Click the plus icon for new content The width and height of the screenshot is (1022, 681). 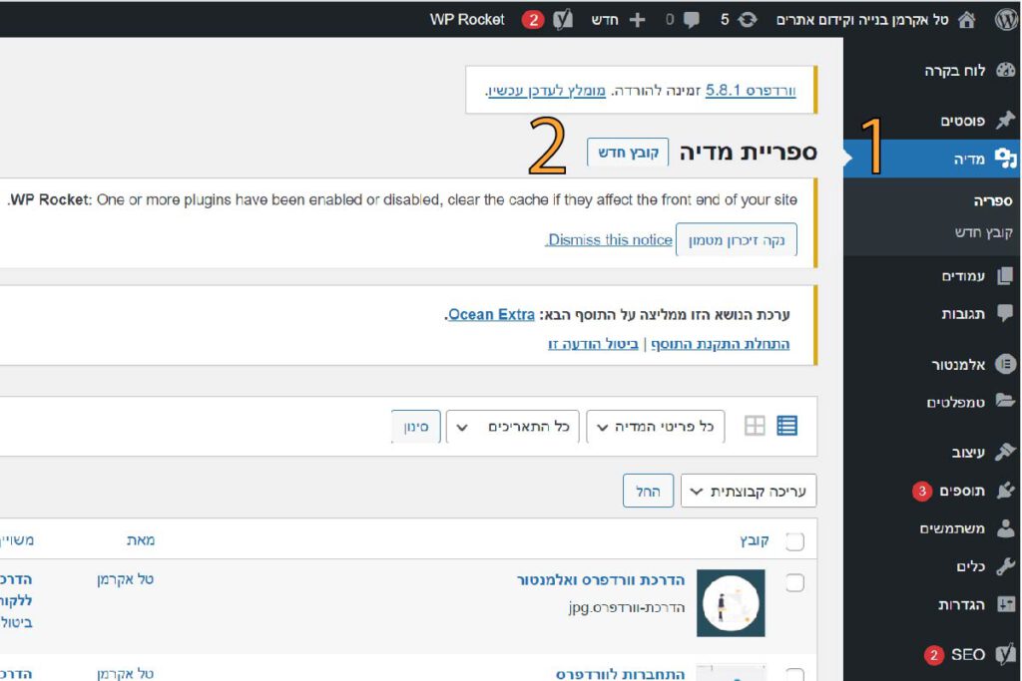coord(637,20)
